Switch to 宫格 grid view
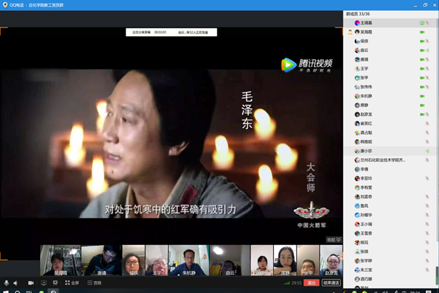The image size is (439, 293). 94,283
